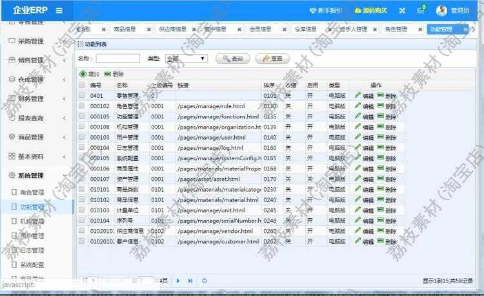The width and height of the screenshot is (484, 296).
Task: Switch to the 仓库信息 tab
Action: coord(306,29)
